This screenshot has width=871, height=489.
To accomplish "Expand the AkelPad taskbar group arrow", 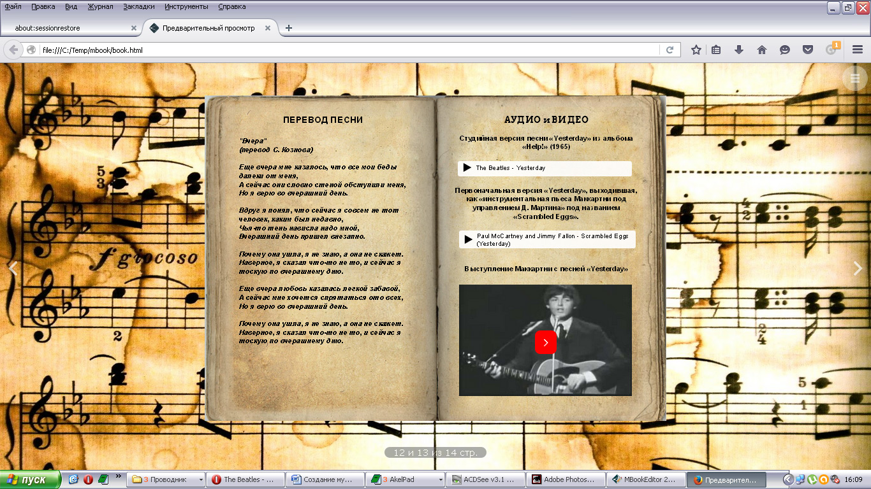I will 439,479.
